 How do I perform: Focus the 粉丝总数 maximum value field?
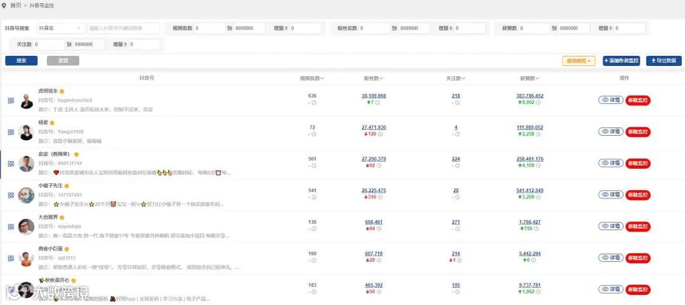click(414, 29)
